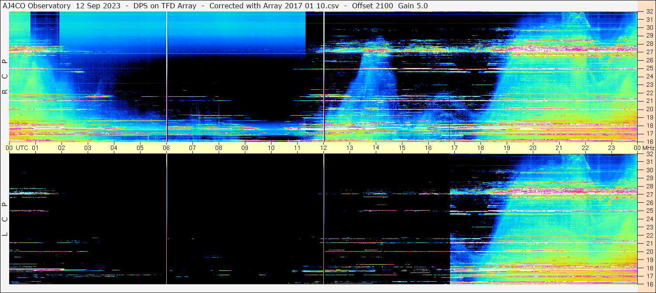Click the 16 MHz label on RCP scale
This screenshot has width=656, height=293.
point(649,142)
